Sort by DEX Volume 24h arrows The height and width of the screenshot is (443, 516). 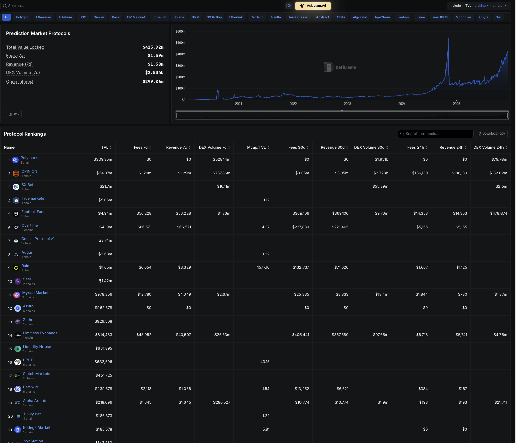coord(506,148)
